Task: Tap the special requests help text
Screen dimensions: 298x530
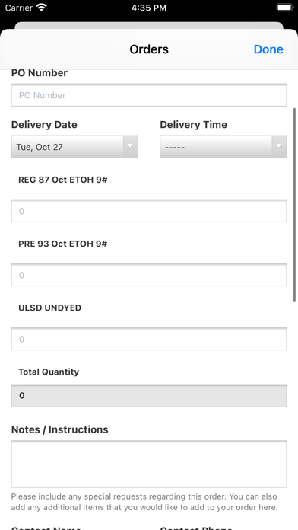Action: [144, 502]
